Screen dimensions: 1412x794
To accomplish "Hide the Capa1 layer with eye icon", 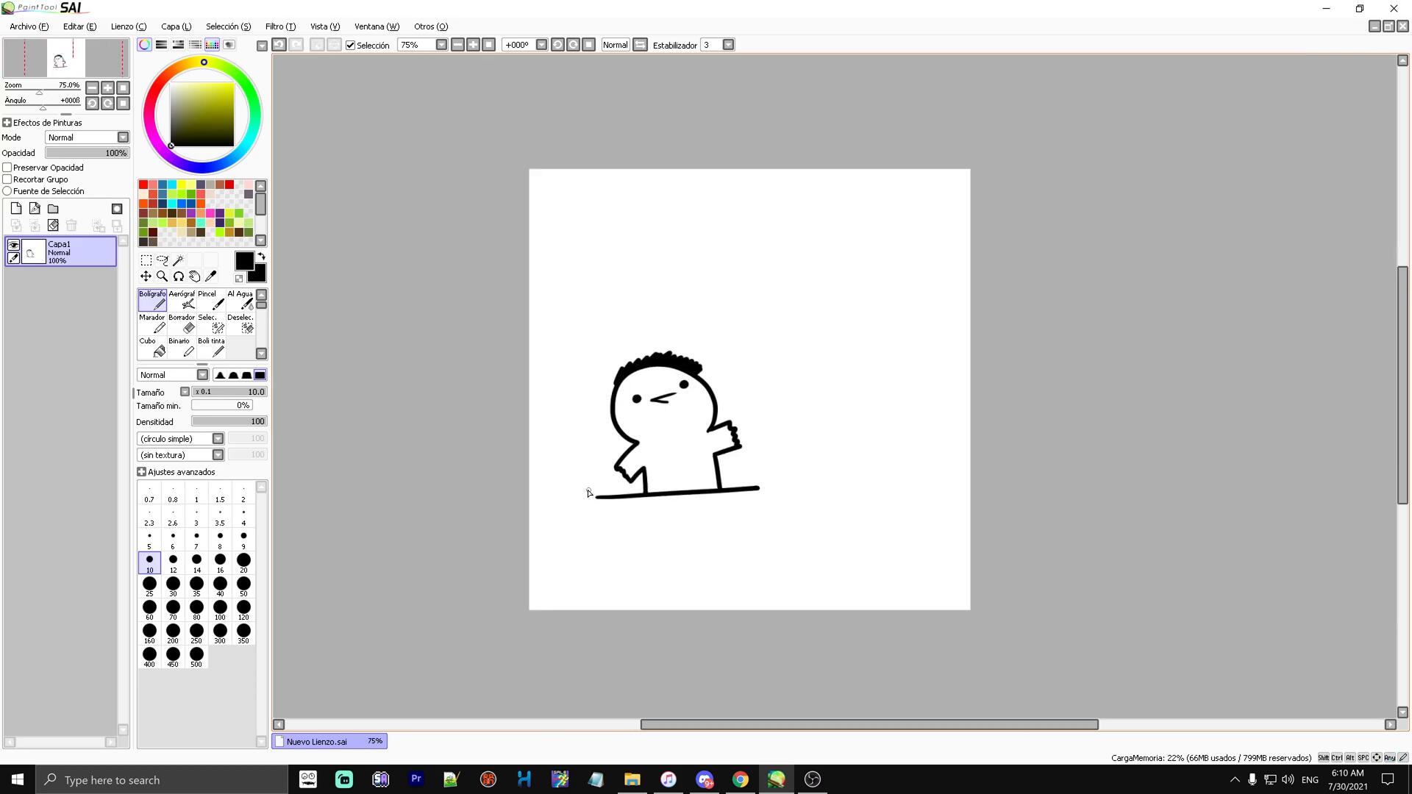I will pos(13,245).
